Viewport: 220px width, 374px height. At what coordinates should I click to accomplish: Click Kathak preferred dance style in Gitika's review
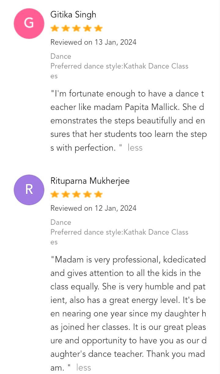pos(119,66)
